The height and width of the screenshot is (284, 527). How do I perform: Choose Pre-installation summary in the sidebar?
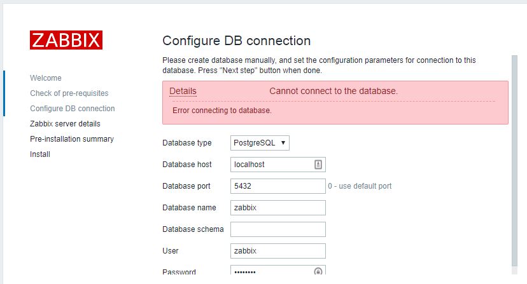72,139
